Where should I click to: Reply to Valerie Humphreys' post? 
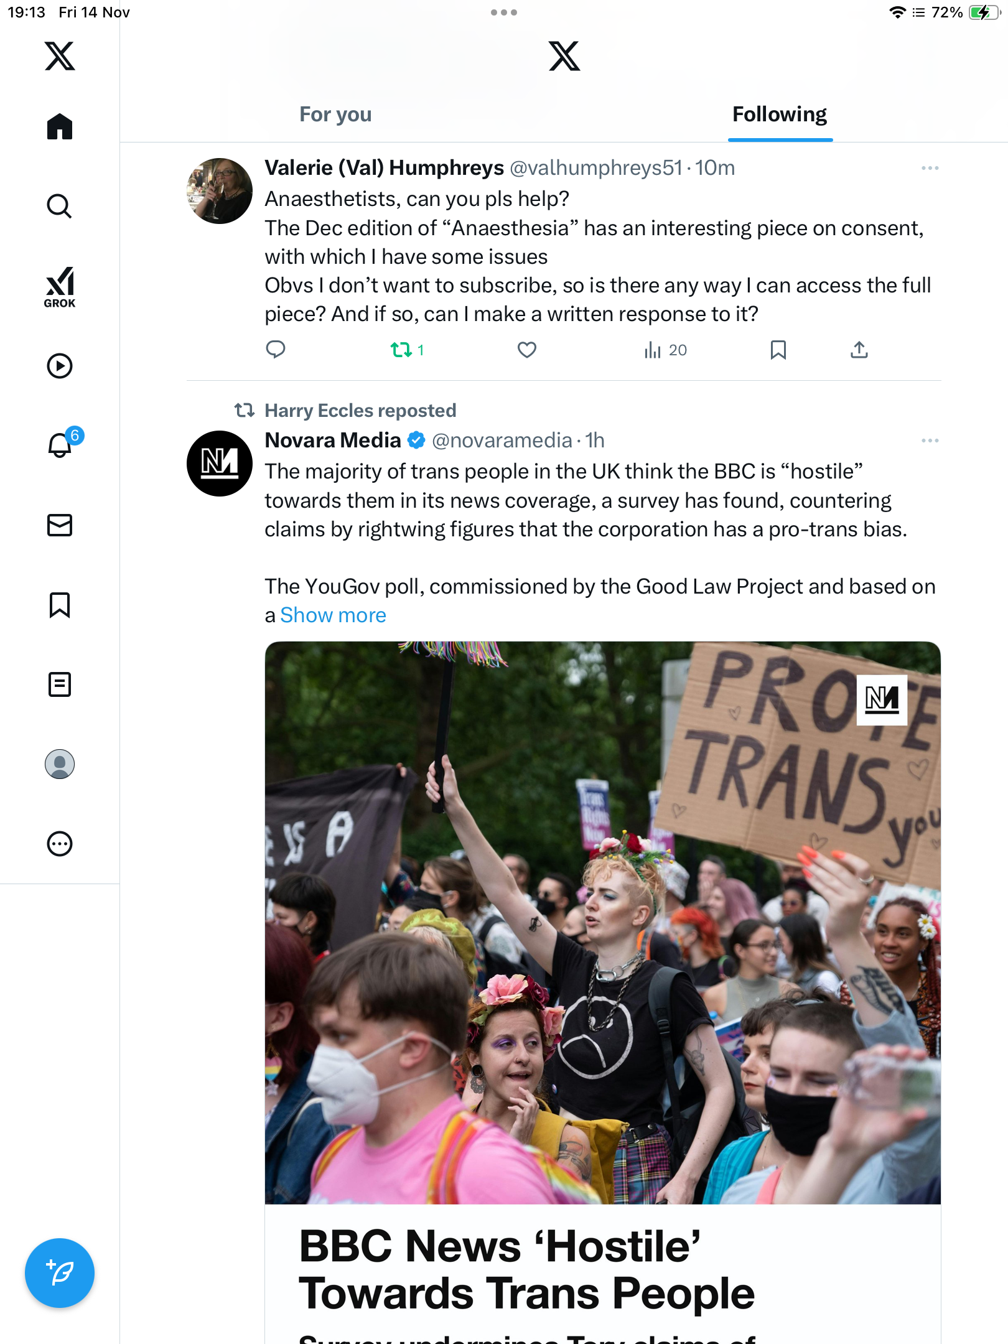click(276, 350)
